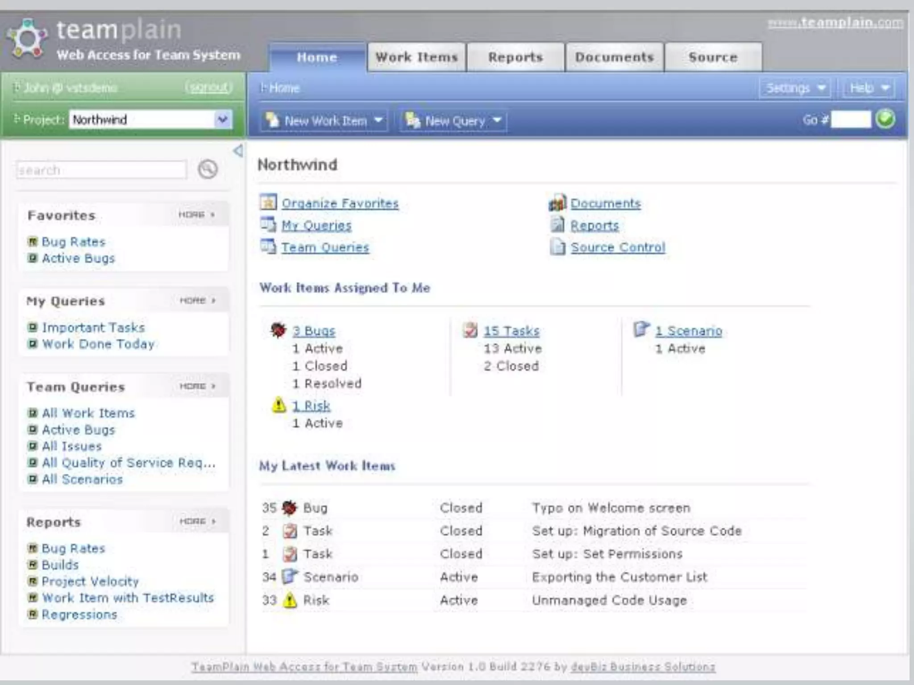
Task: Click the signout link
Action: [x=209, y=87]
